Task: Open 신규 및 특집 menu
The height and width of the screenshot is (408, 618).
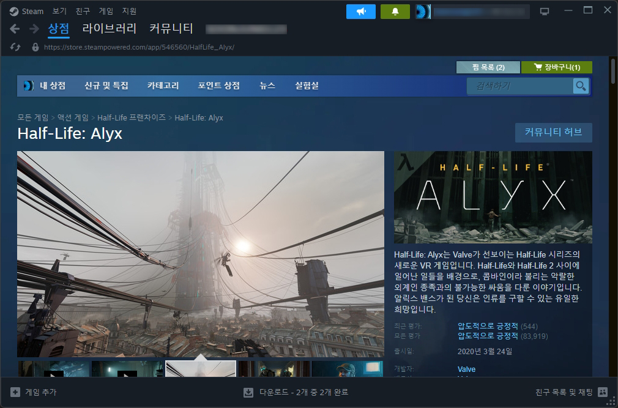Action: click(106, 86)
